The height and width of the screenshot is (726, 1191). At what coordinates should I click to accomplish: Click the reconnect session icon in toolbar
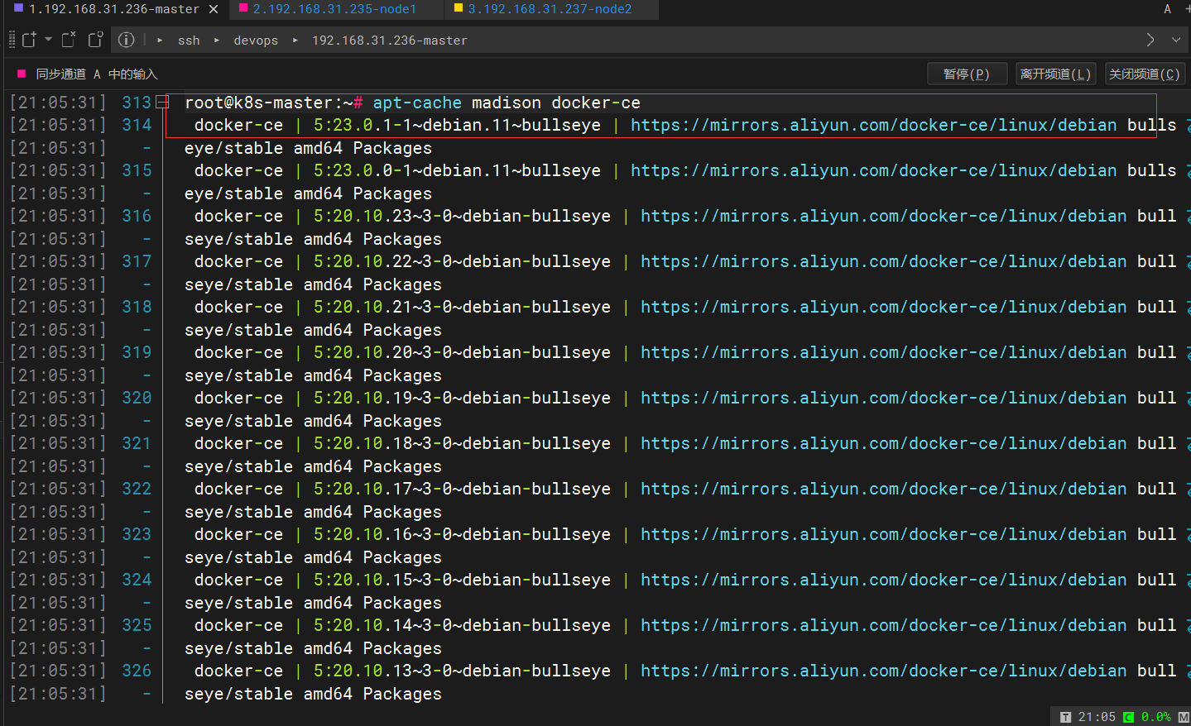click(x=95, y=40)
